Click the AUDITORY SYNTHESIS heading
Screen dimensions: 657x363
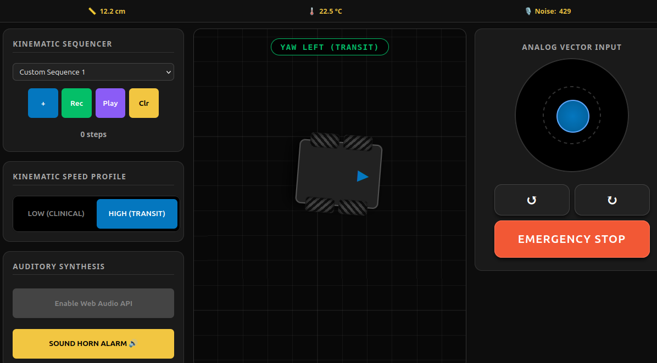click(x=59, y=266)
